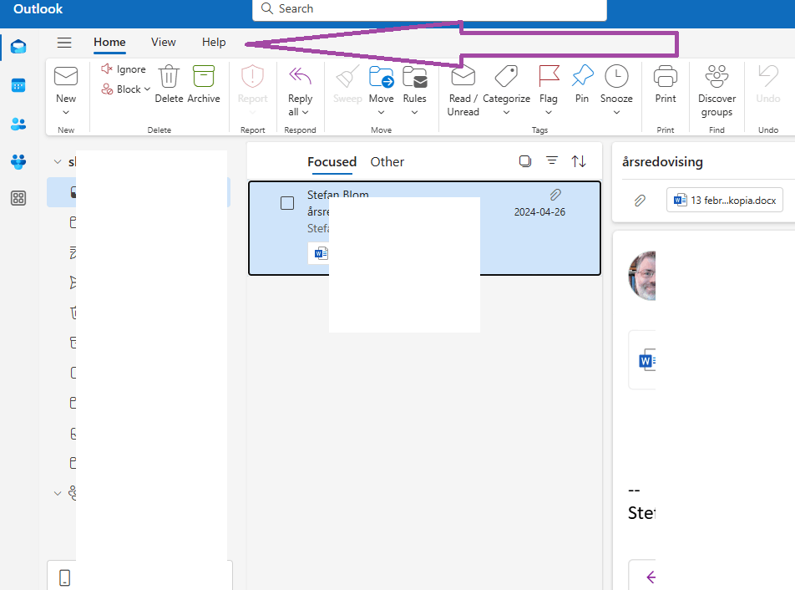Open the More apps grid icon
The height and width of the screenshot is (590, 795).
coord(18,198)
